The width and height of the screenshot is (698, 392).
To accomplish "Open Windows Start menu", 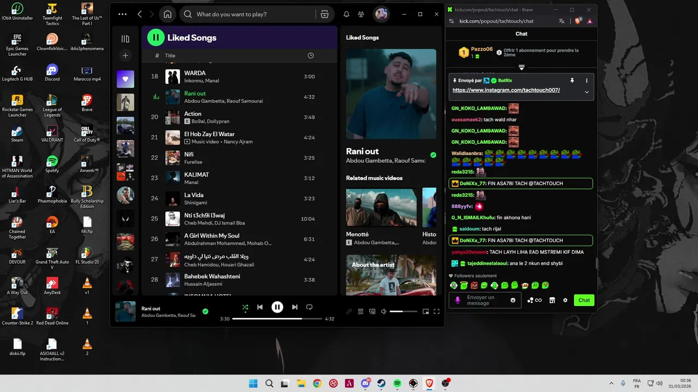I will tap(253, 383).
